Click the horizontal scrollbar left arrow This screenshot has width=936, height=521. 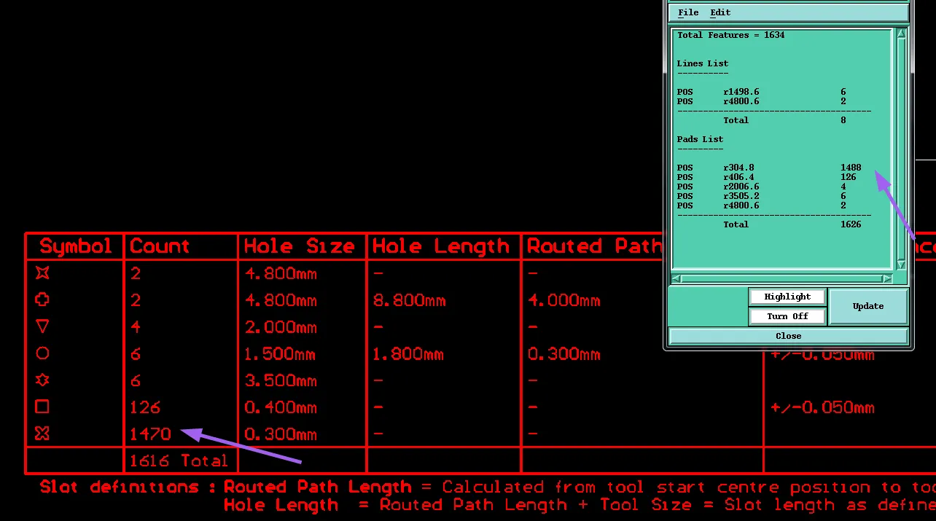(x=676, y=278)
